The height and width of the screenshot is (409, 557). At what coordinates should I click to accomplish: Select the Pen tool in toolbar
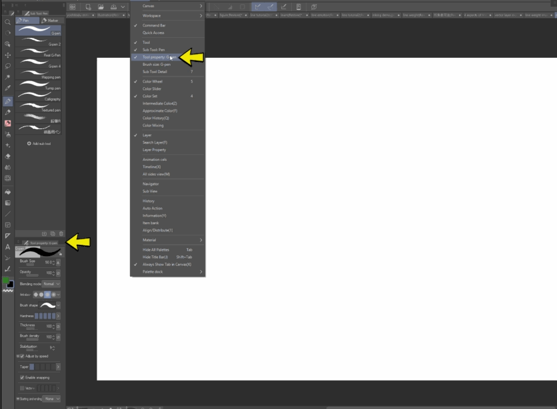[7, 102]
